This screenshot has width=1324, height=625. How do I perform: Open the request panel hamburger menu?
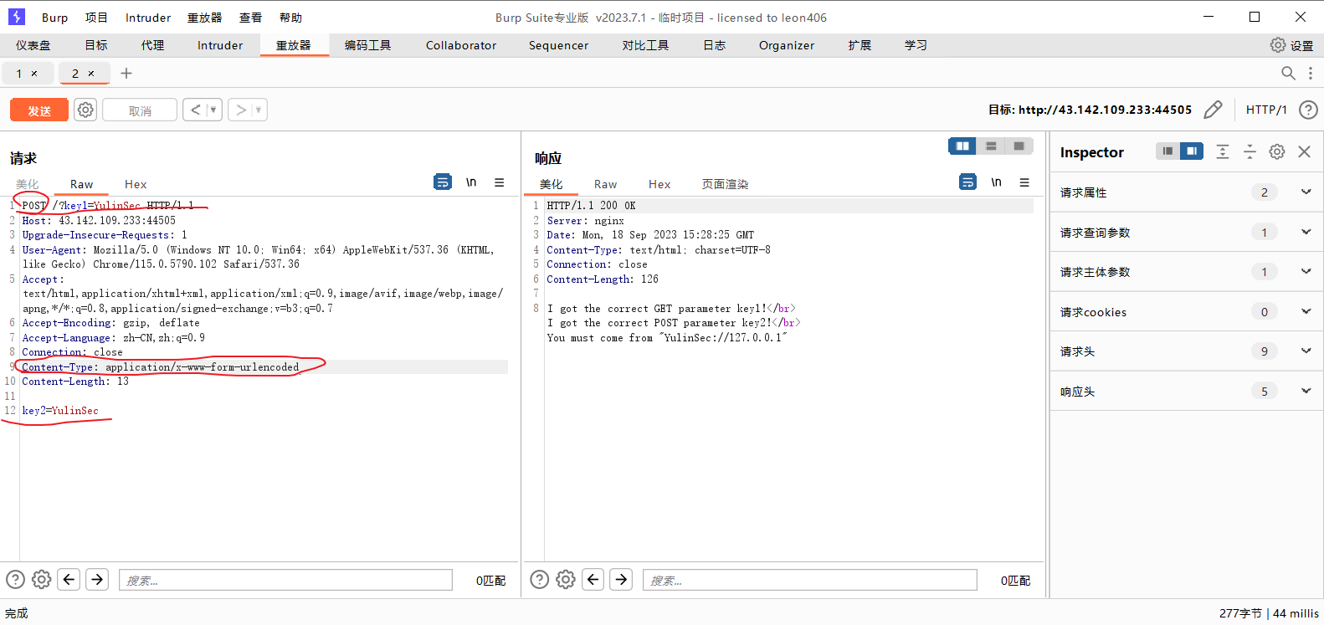[x=500, y=182]
